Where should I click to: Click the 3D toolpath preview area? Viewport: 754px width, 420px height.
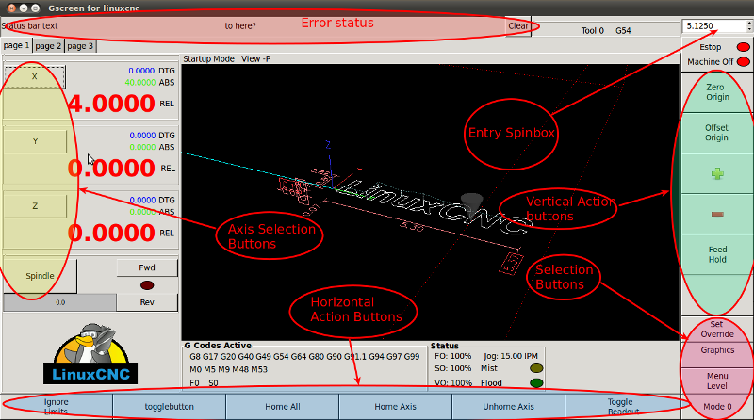coord(430,202)
